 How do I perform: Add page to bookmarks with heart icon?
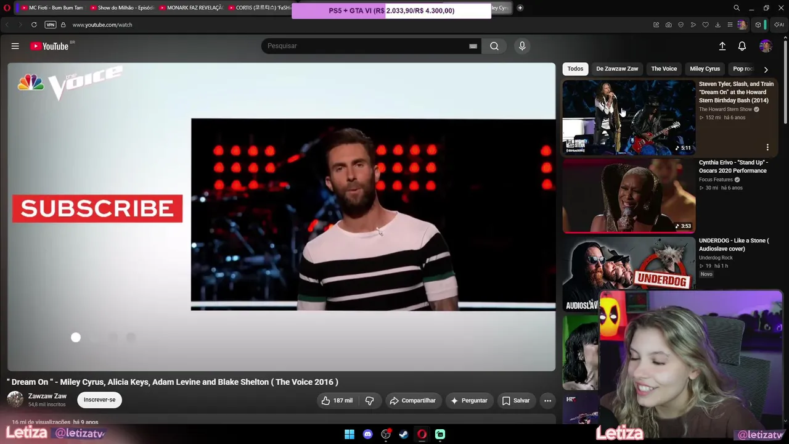[x=706, y=25]
